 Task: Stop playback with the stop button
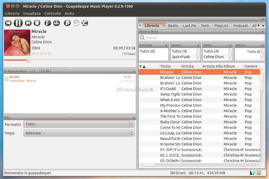tap(37, 23)
